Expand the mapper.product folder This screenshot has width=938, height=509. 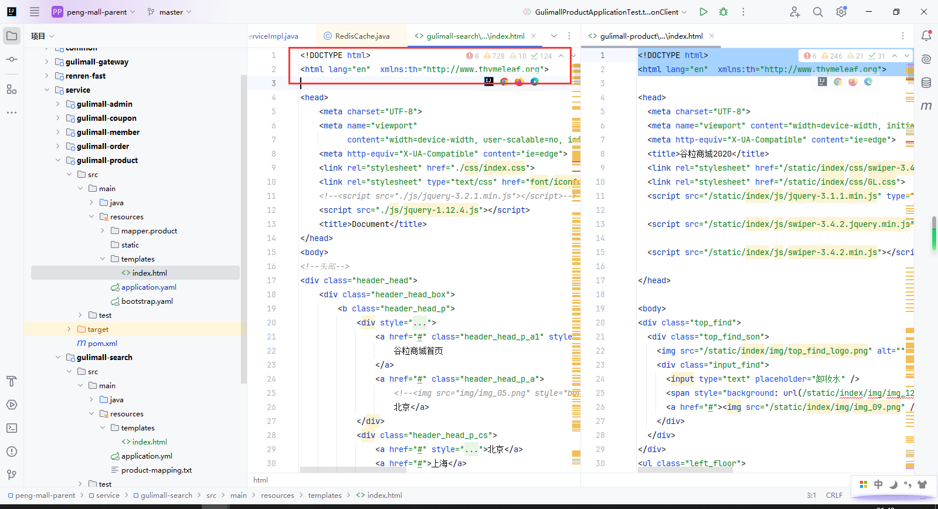[x=103, y=230]
